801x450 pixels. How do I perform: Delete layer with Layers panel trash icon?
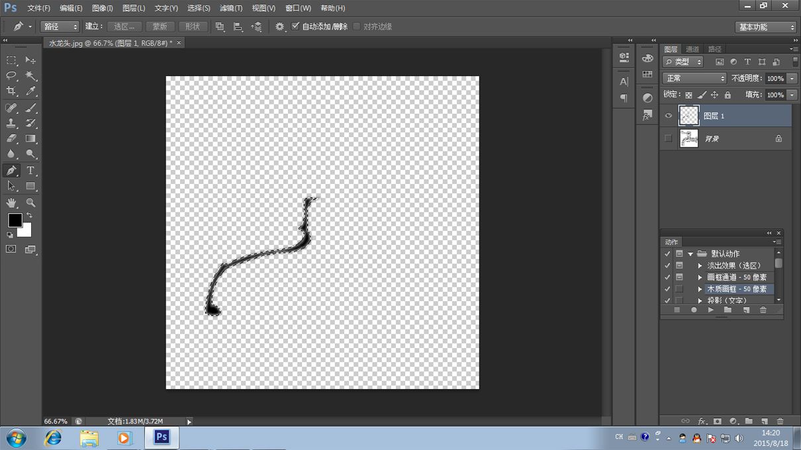pyautogui.click(x=780, y=421)
